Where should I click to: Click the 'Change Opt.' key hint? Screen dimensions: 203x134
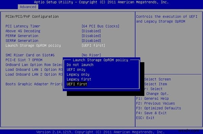pos(157,94)
